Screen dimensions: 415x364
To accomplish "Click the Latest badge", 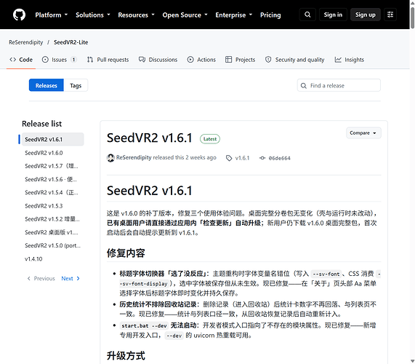I will click(210, 139).
